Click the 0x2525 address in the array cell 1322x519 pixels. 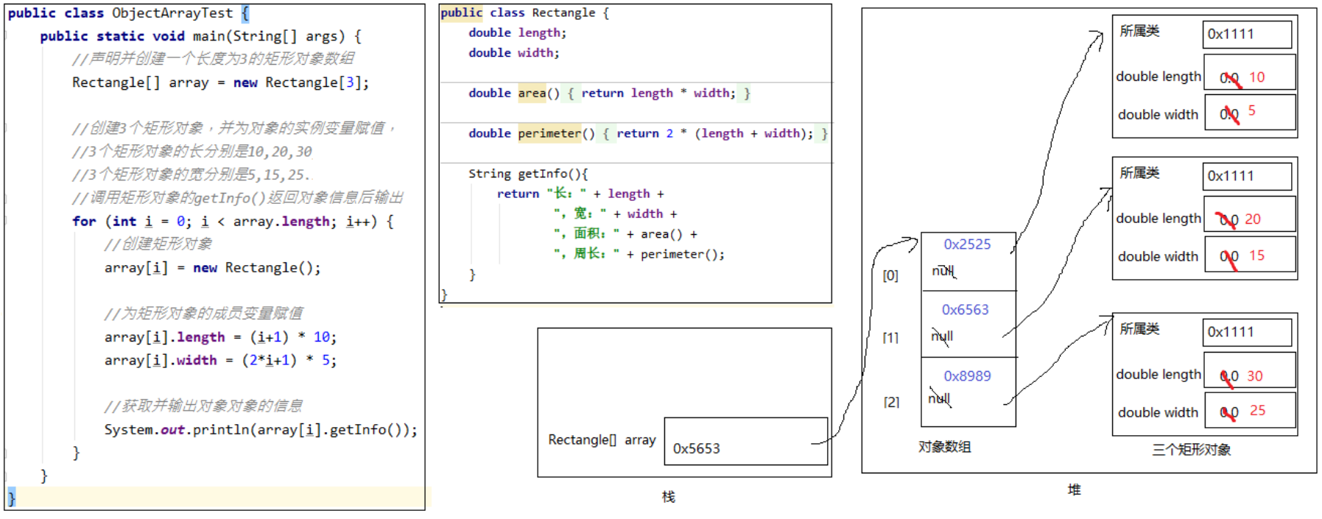coord(967,244)
